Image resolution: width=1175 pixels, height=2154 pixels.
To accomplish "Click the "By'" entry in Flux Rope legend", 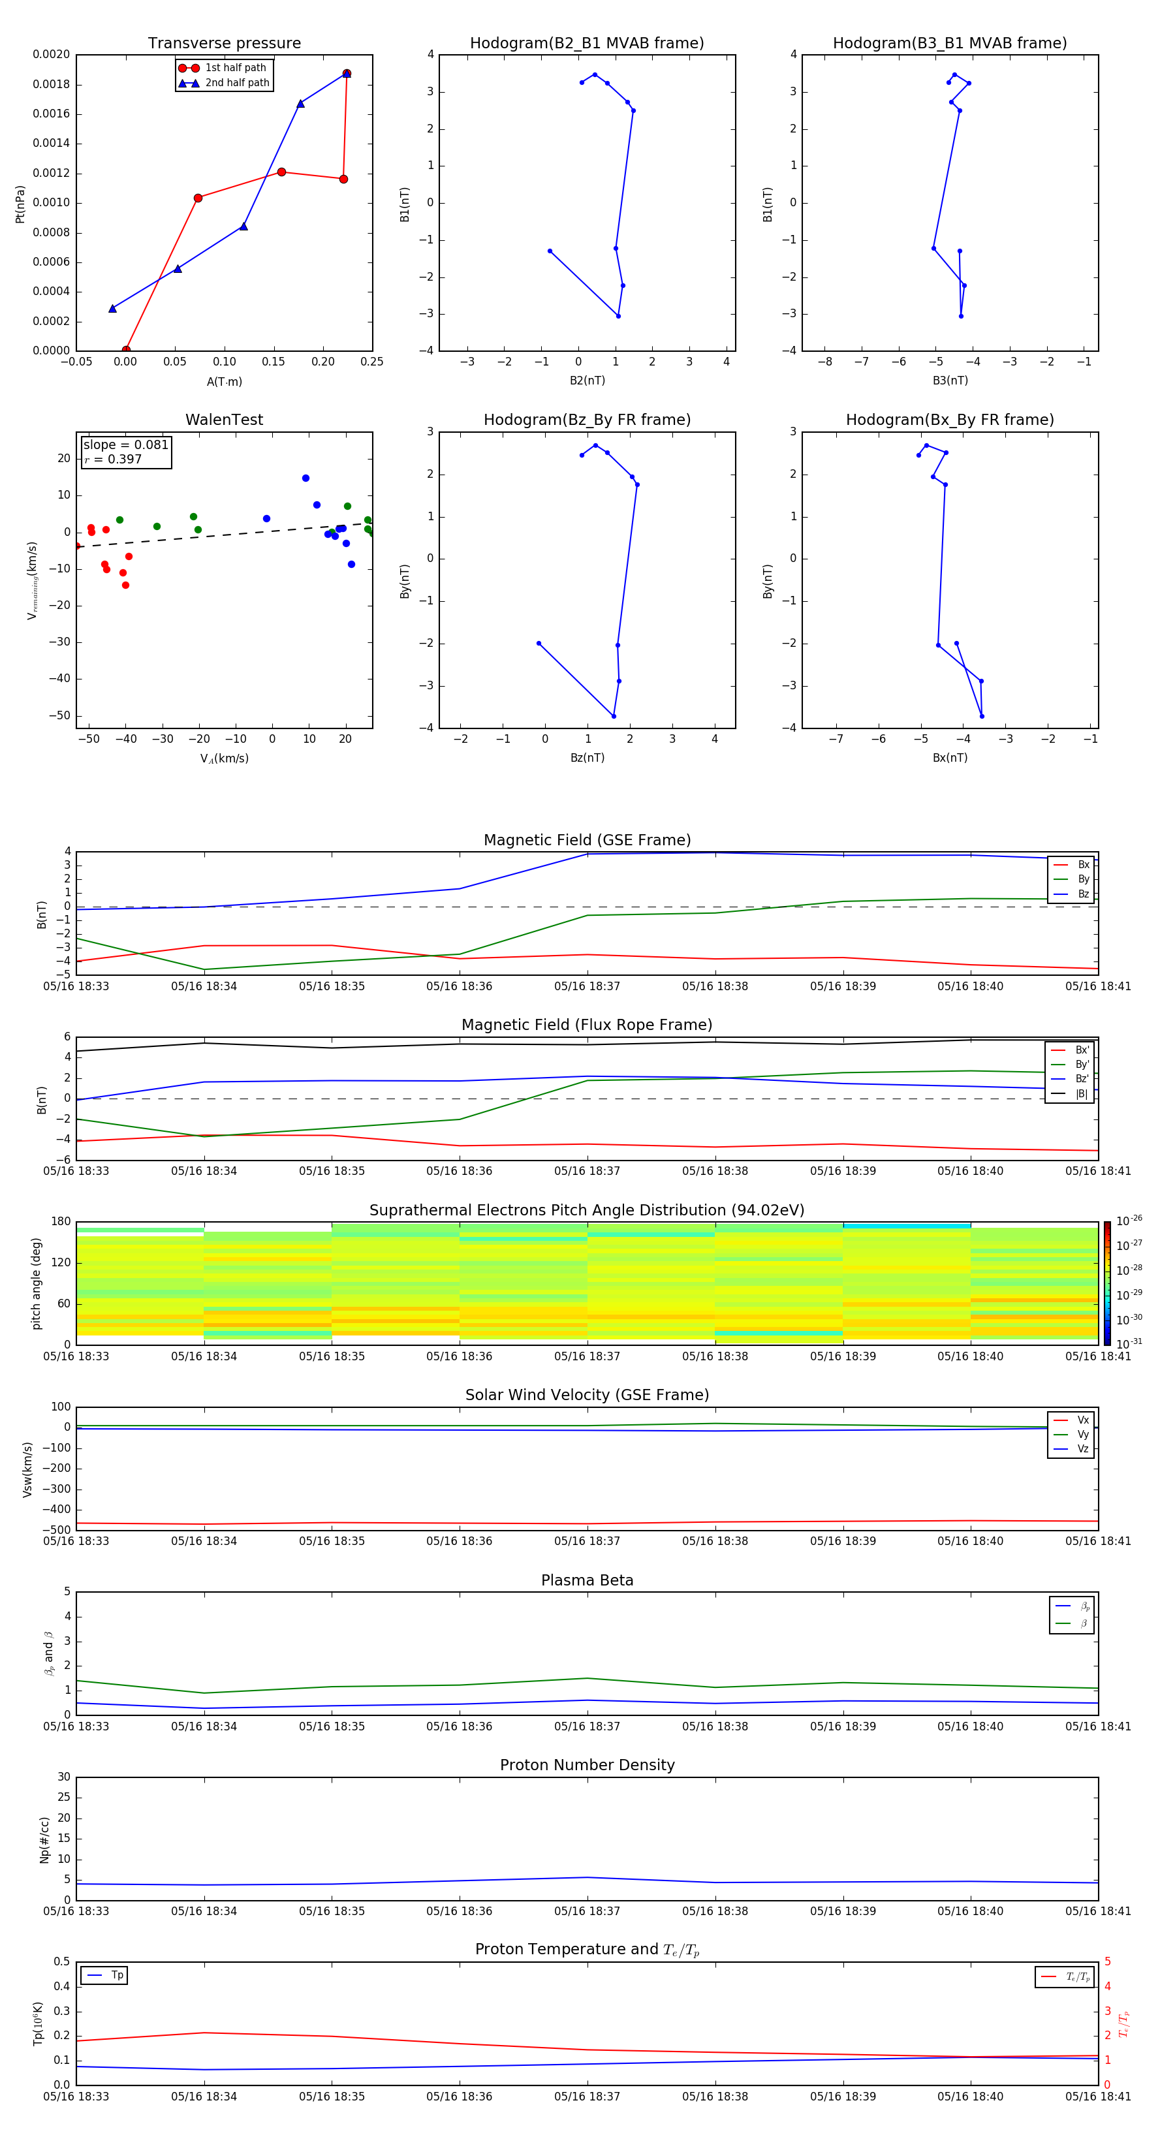I will [x=1070, y=1065].
